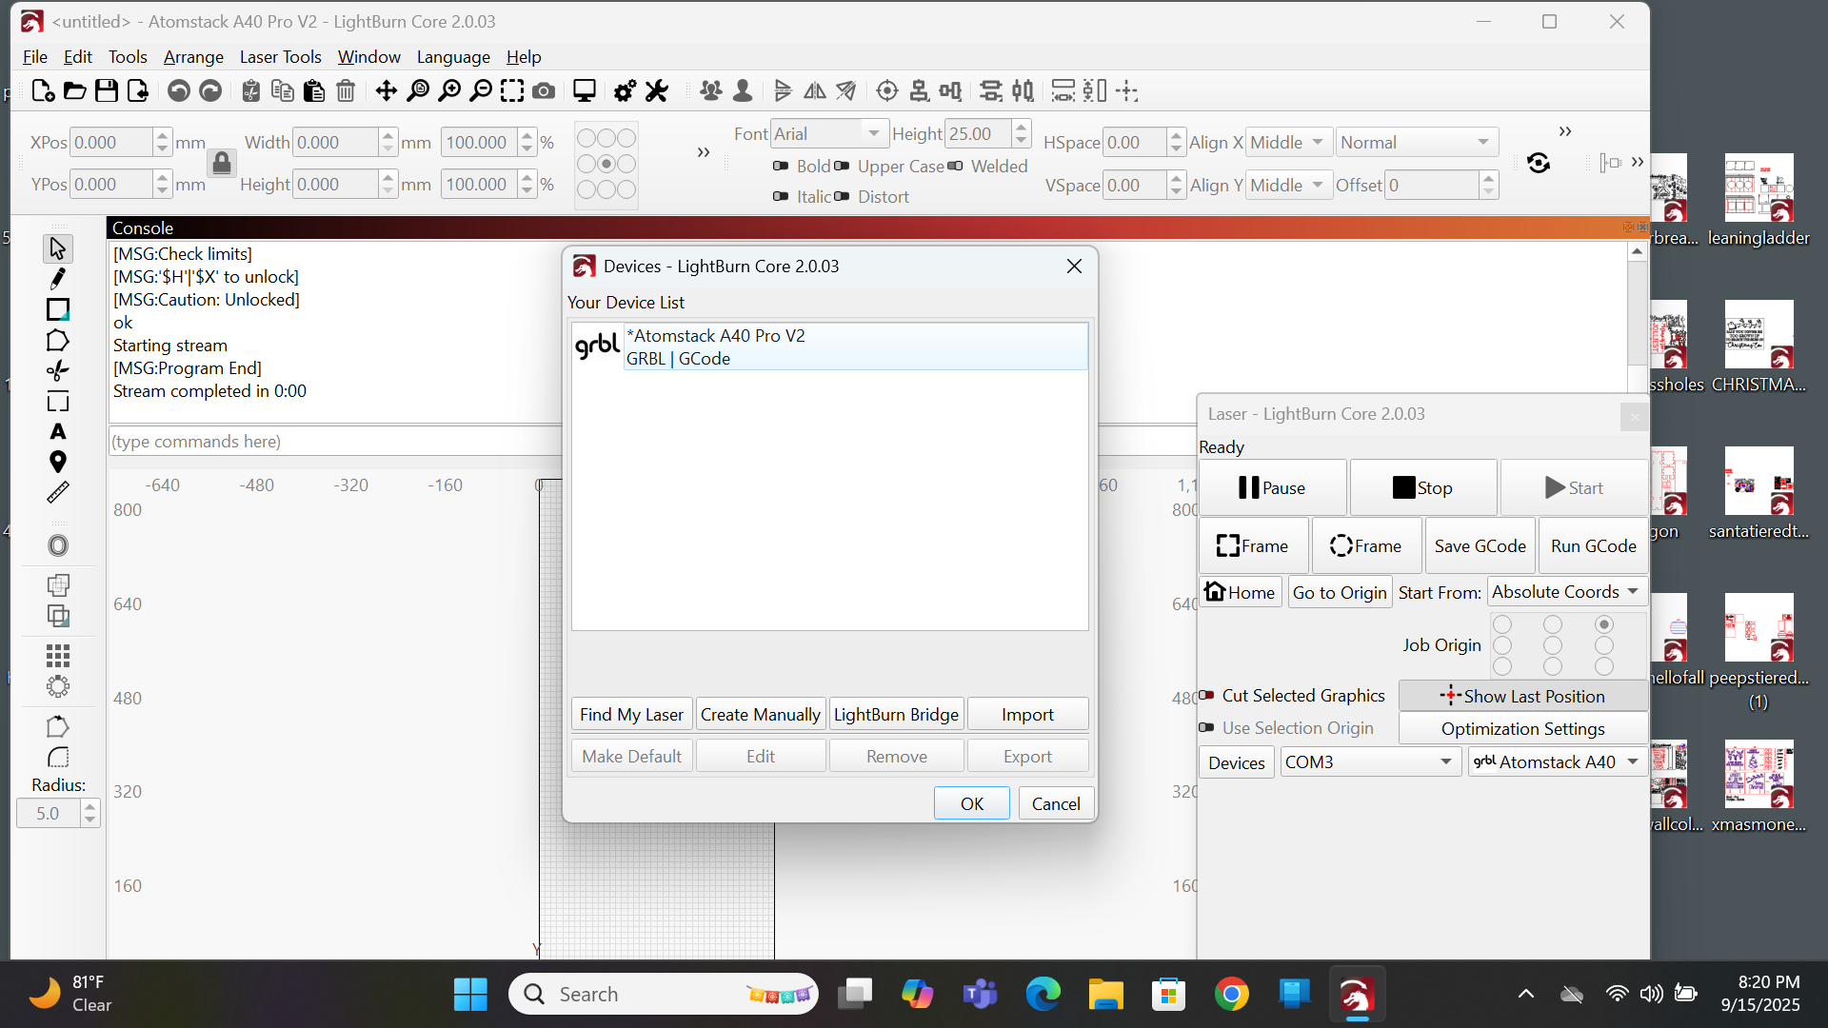
Task: Enable Use Selection Origin switch
Action: 1206,728
